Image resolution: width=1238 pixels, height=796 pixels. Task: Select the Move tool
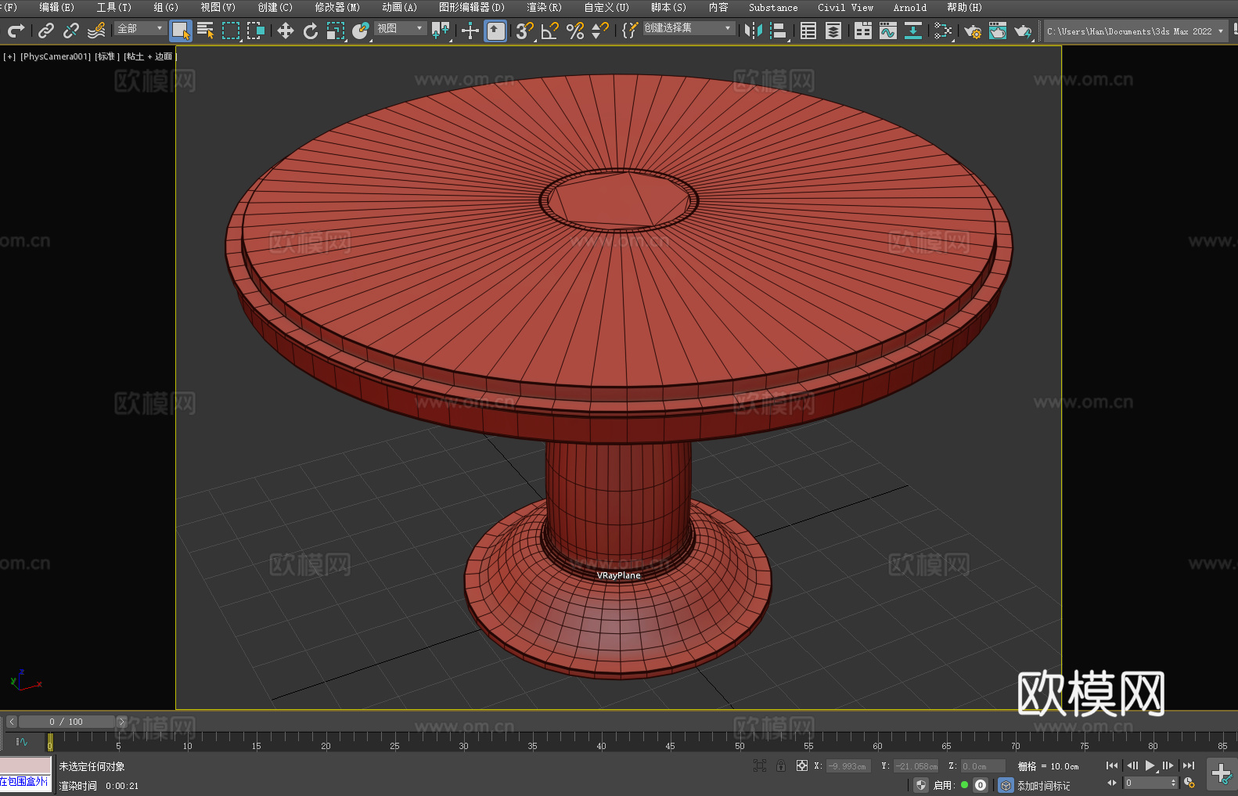[x=286, y=31]
